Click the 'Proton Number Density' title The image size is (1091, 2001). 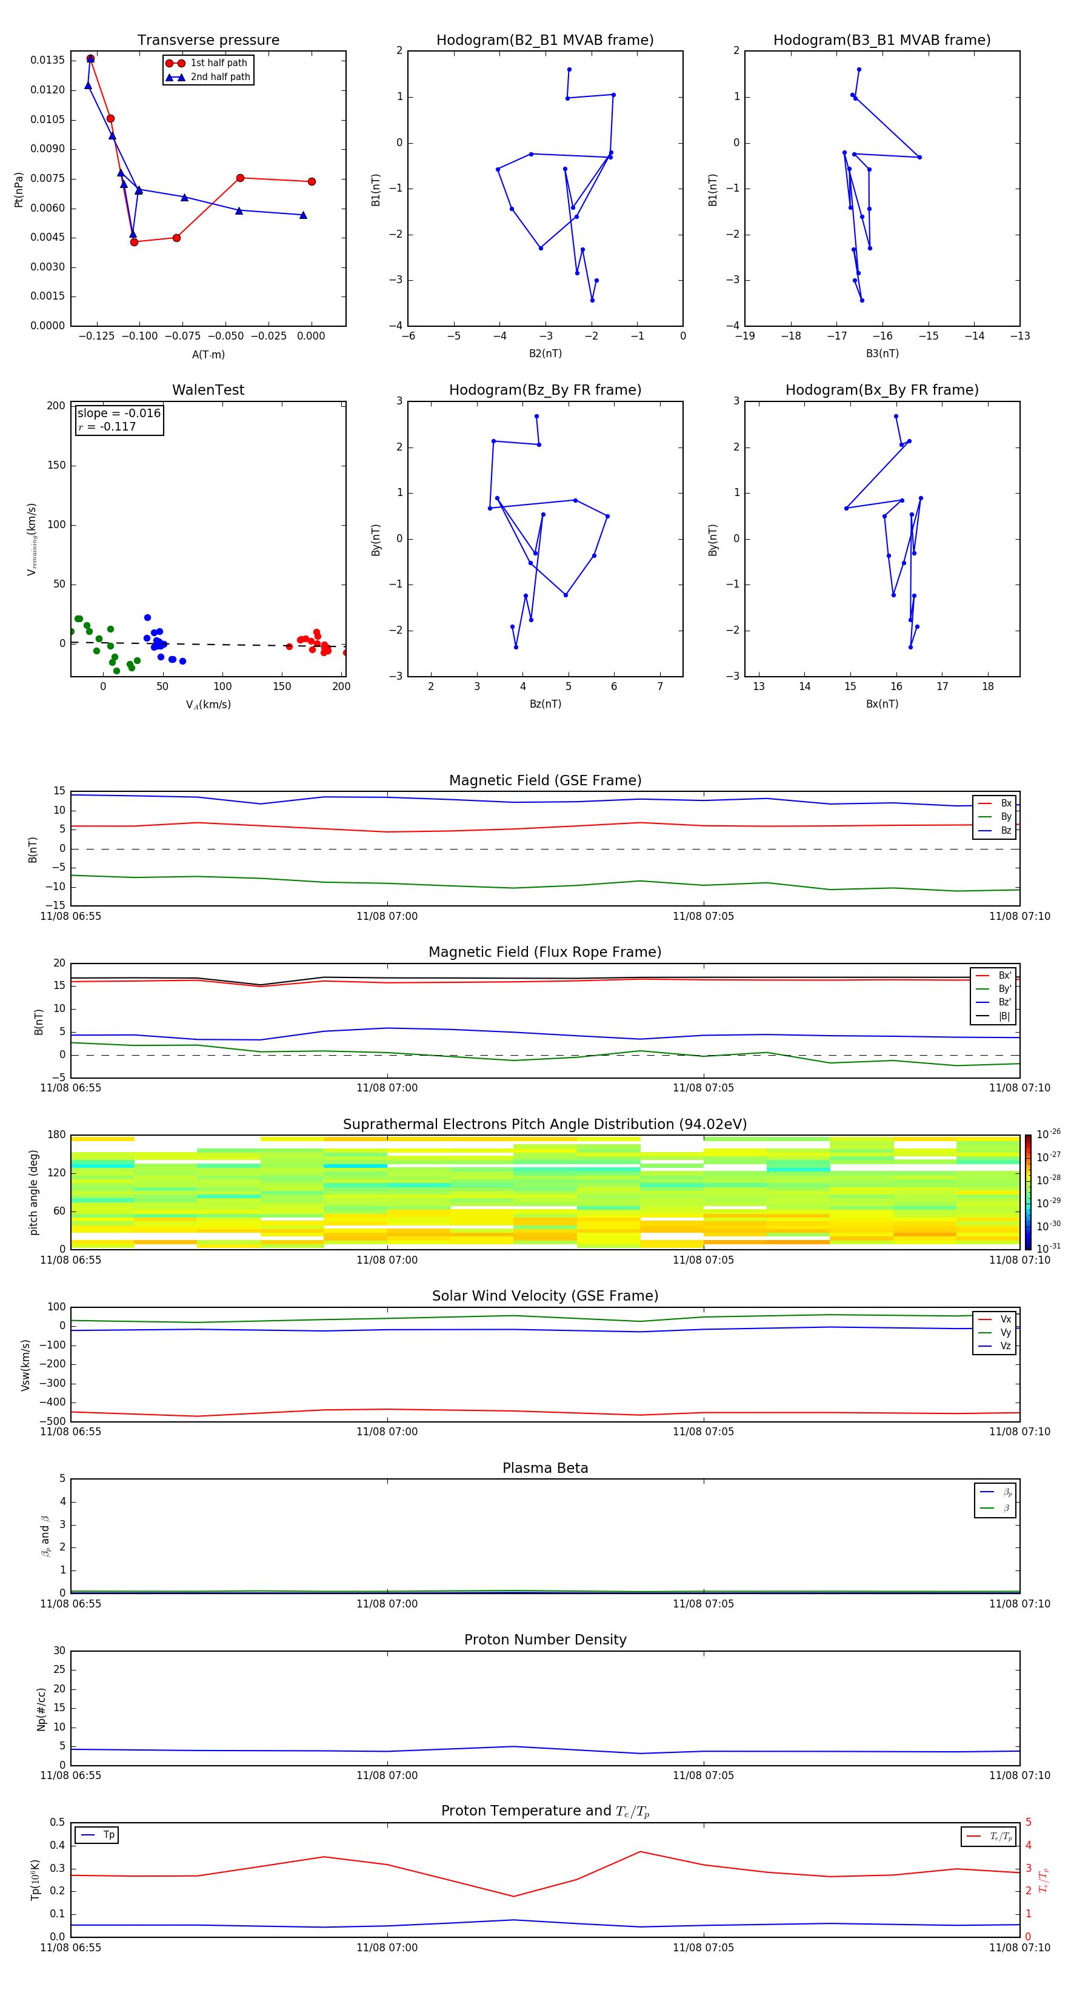(545, 1640)
